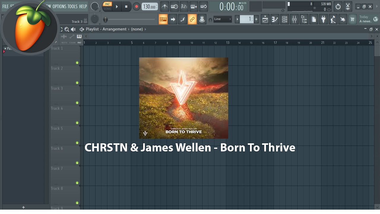The width and height of the screenshot is (380, 214).
Task: Open the Playlist view icon
Action: click(265, 19)
